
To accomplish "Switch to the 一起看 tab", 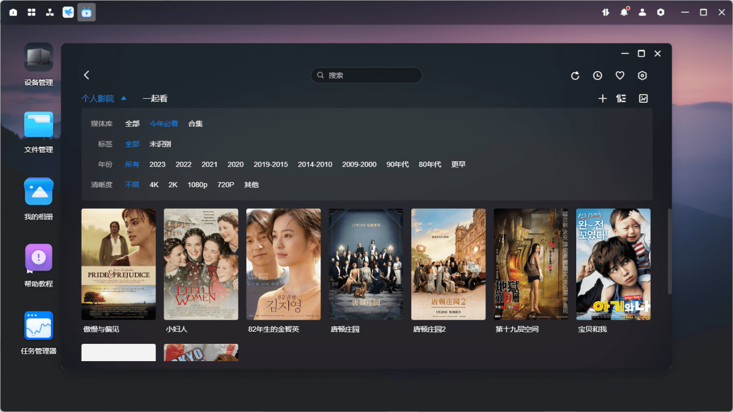I will [x=155, y=99].
